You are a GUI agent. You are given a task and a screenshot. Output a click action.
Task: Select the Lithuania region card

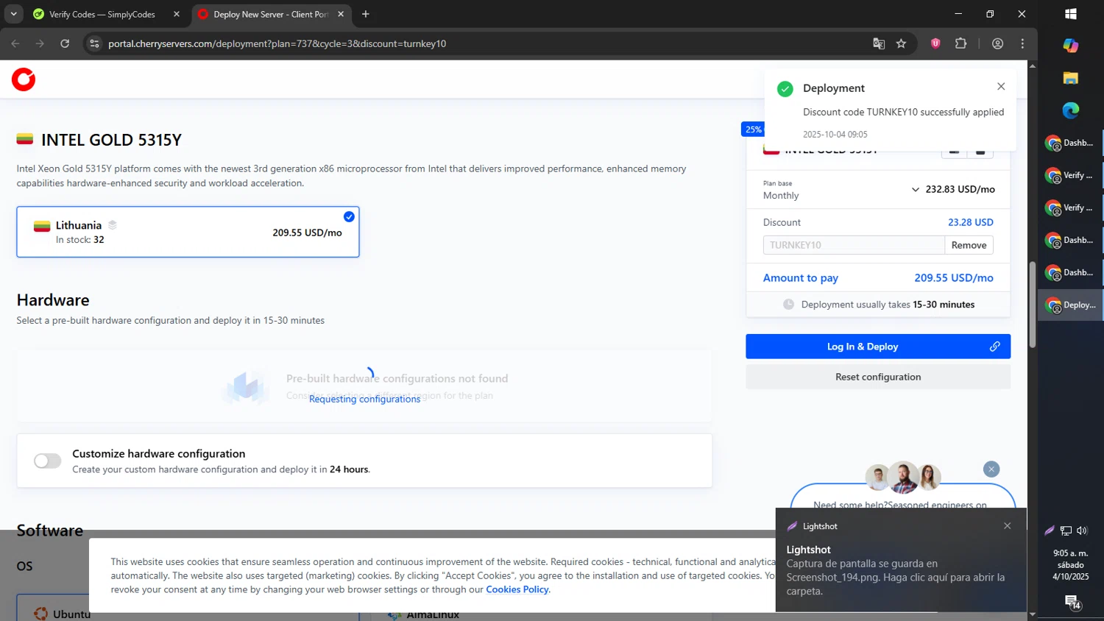click(188, 232)
